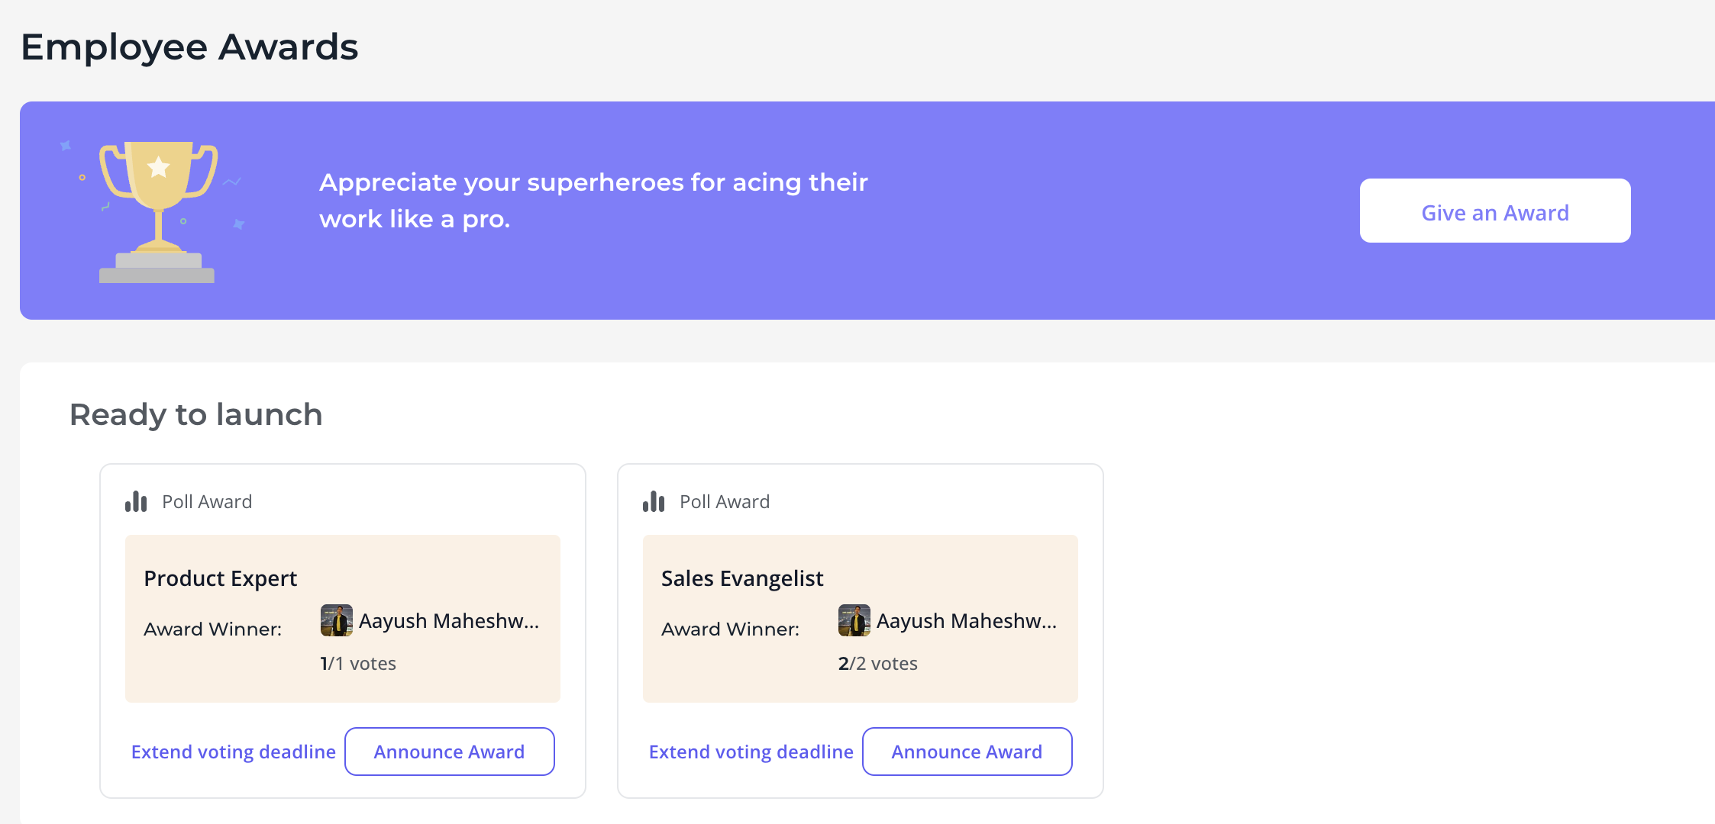Open winner avatar in Sales Evangelist card

pos(854,620)
